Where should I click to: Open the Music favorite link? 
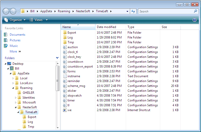click(14, 46)
